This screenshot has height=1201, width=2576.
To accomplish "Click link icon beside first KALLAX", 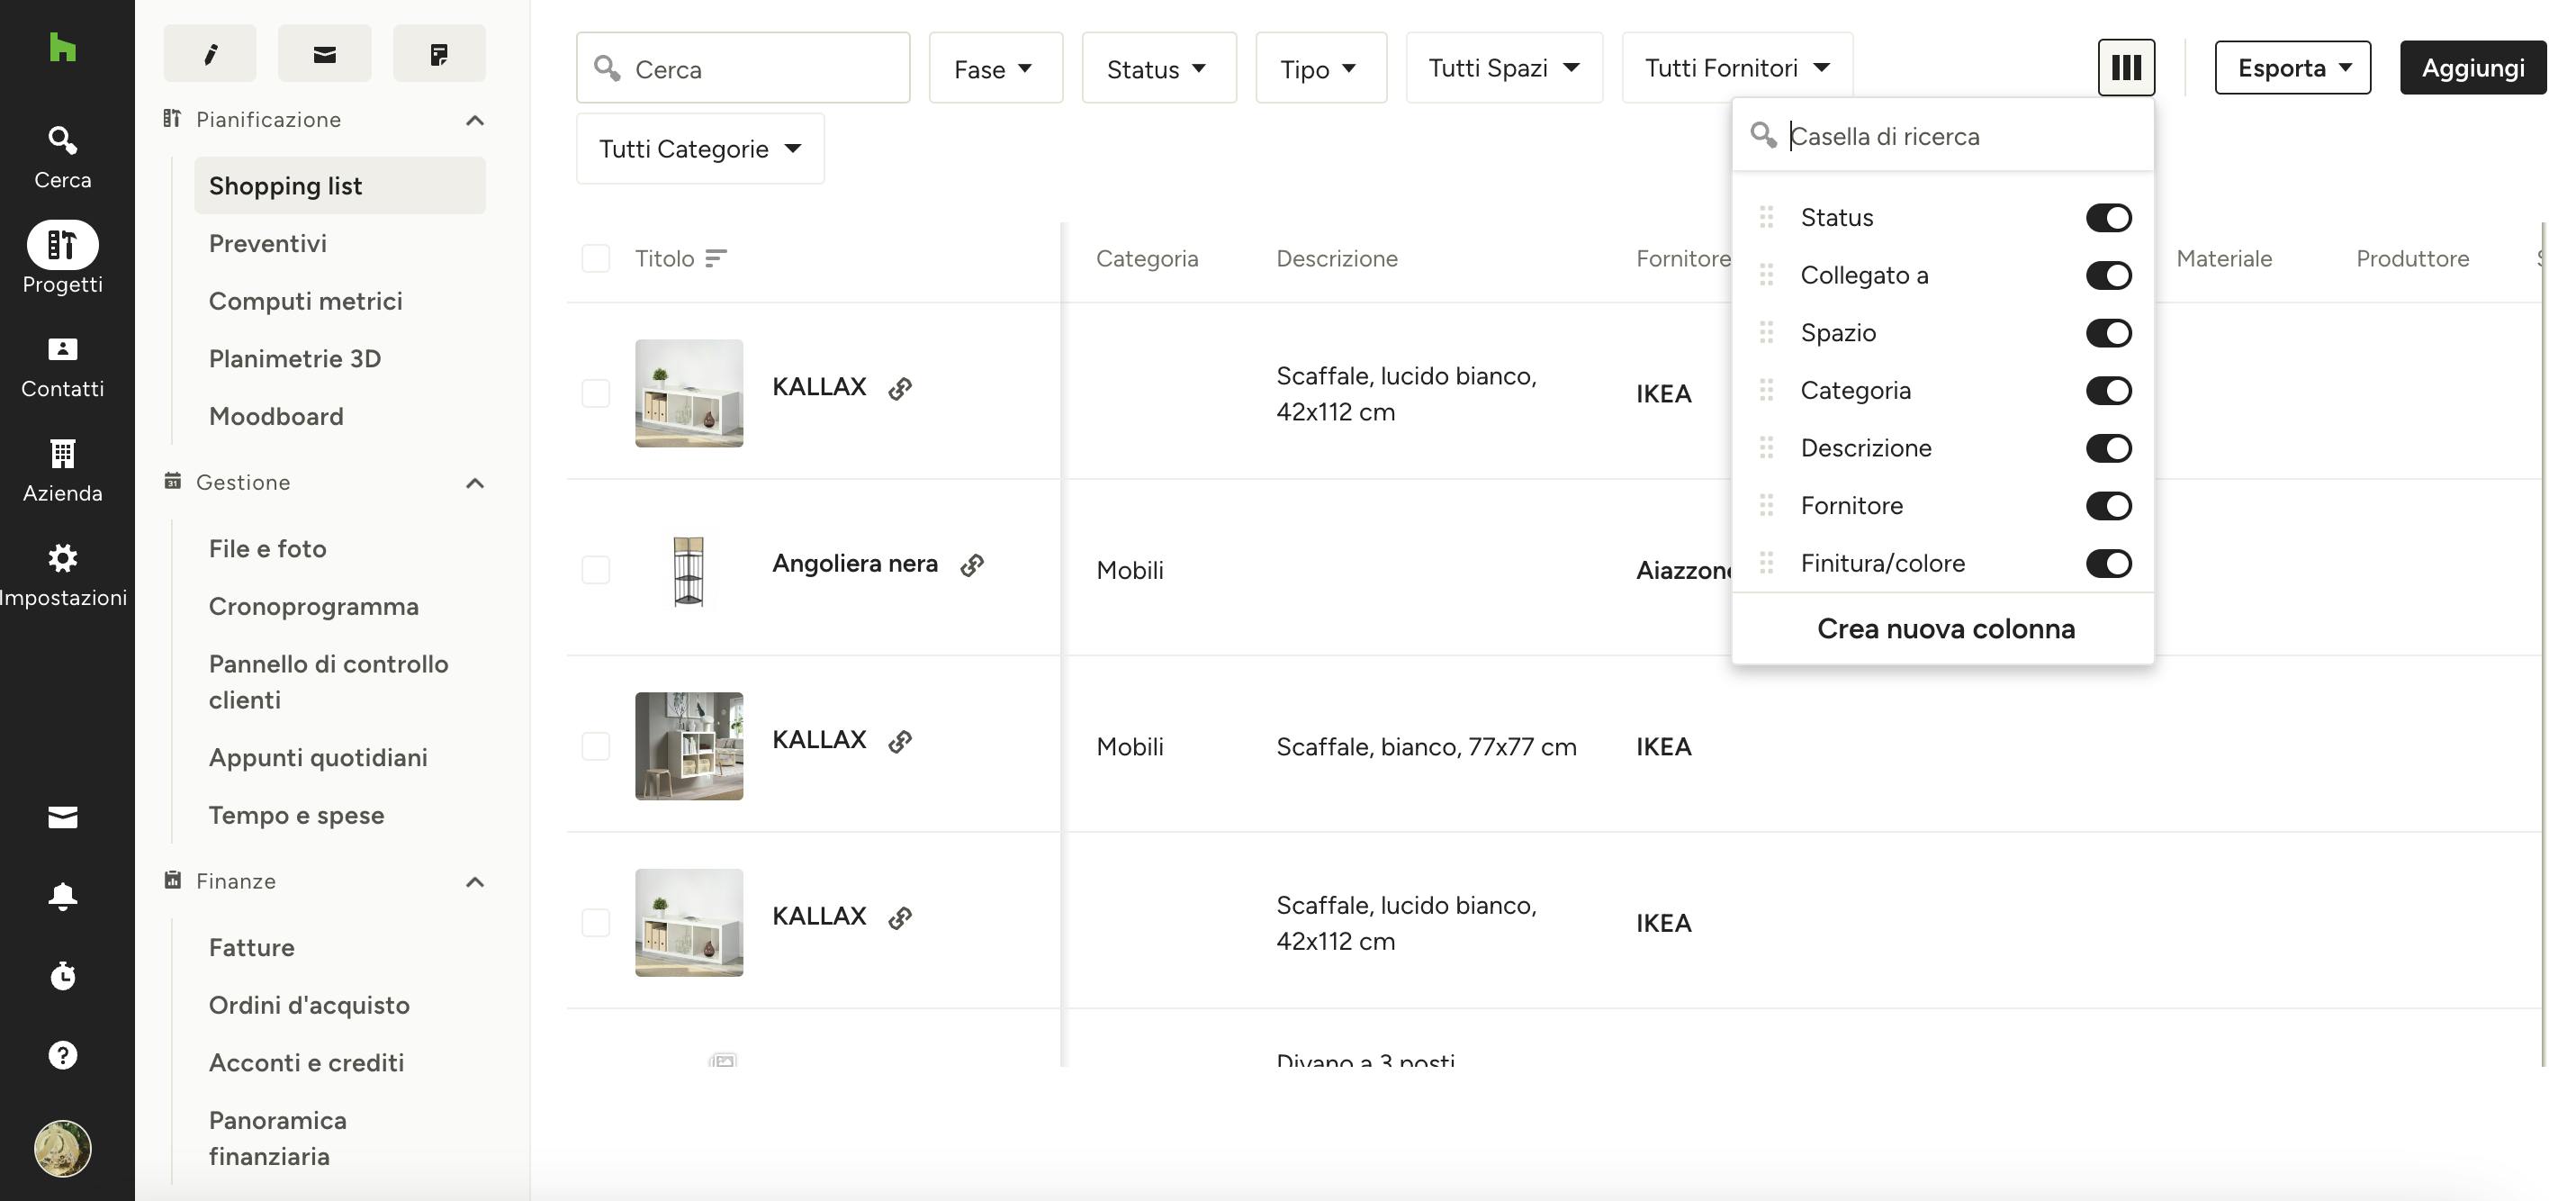I will point(900,388).
